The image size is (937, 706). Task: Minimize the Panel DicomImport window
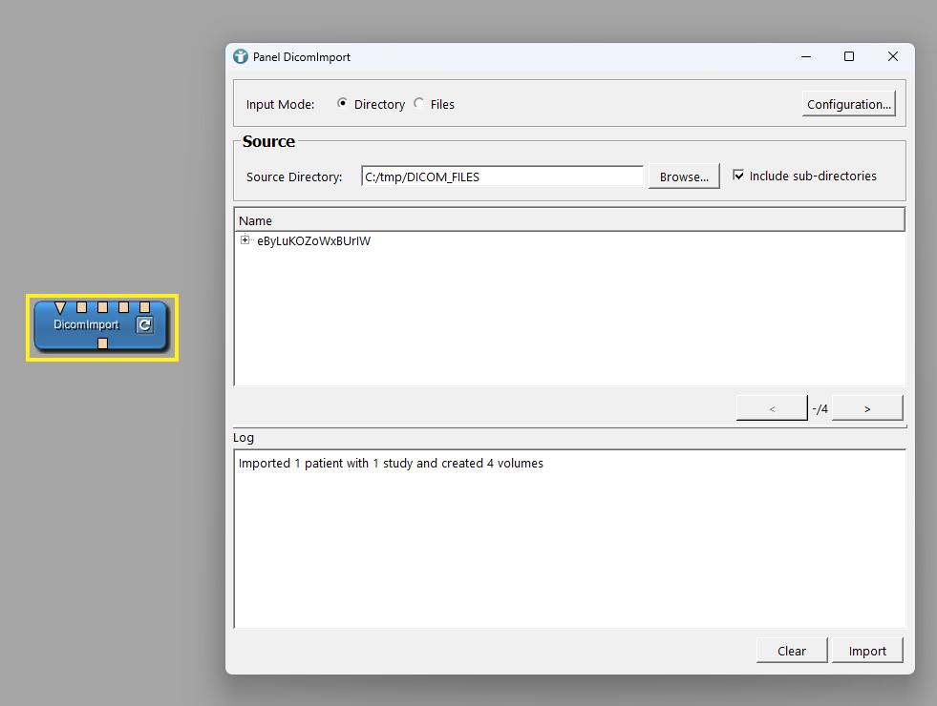click(x=806, y=56)
